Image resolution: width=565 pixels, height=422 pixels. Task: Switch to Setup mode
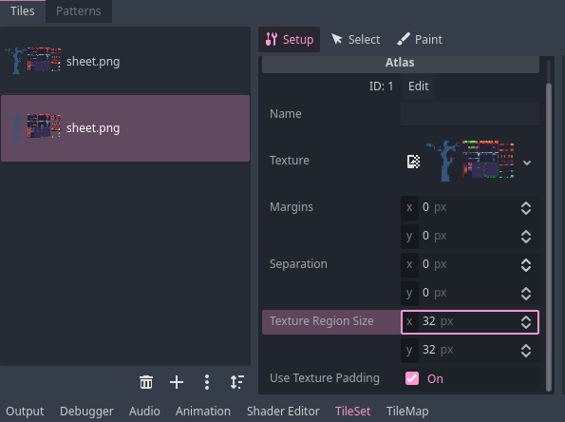point(290,39)
